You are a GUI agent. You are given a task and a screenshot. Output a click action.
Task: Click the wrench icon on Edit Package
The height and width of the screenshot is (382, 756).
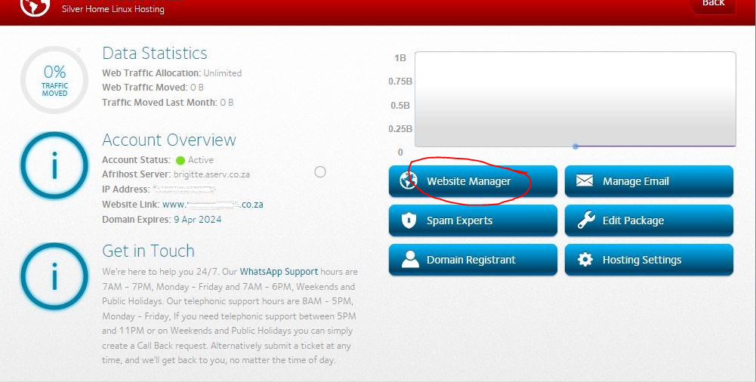(x=585, y=220)
